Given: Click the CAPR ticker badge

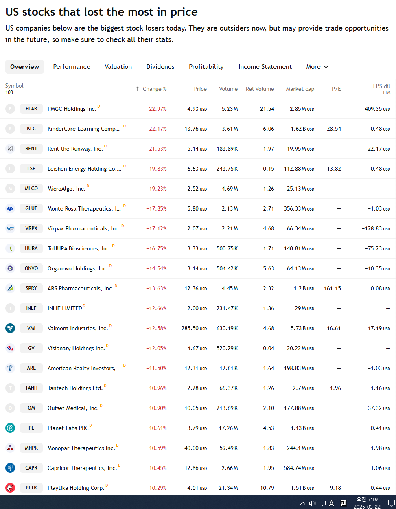Looking at the screenshot, I should pos(31,468).
